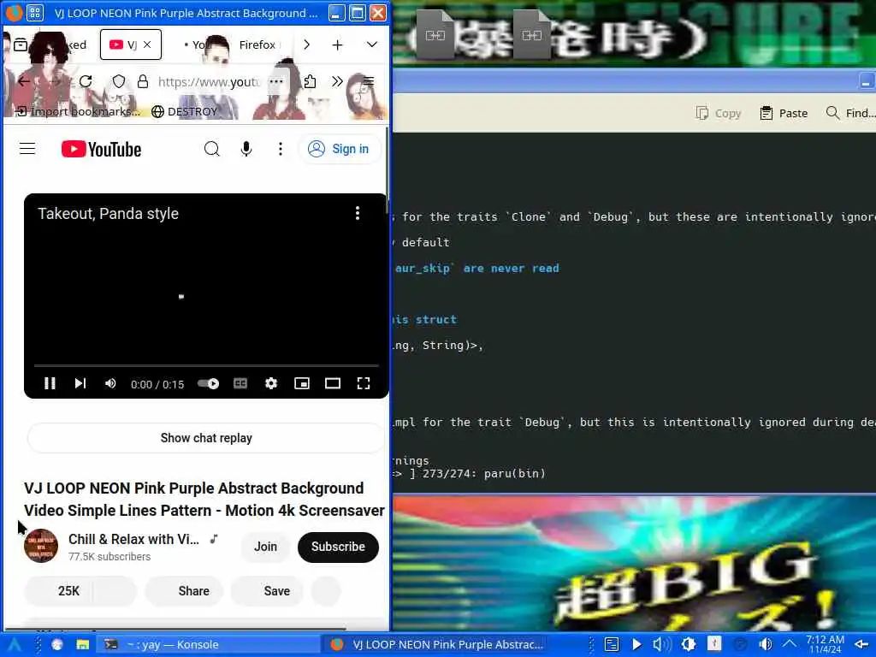Click the Show chat replay button

click(205, 438)
